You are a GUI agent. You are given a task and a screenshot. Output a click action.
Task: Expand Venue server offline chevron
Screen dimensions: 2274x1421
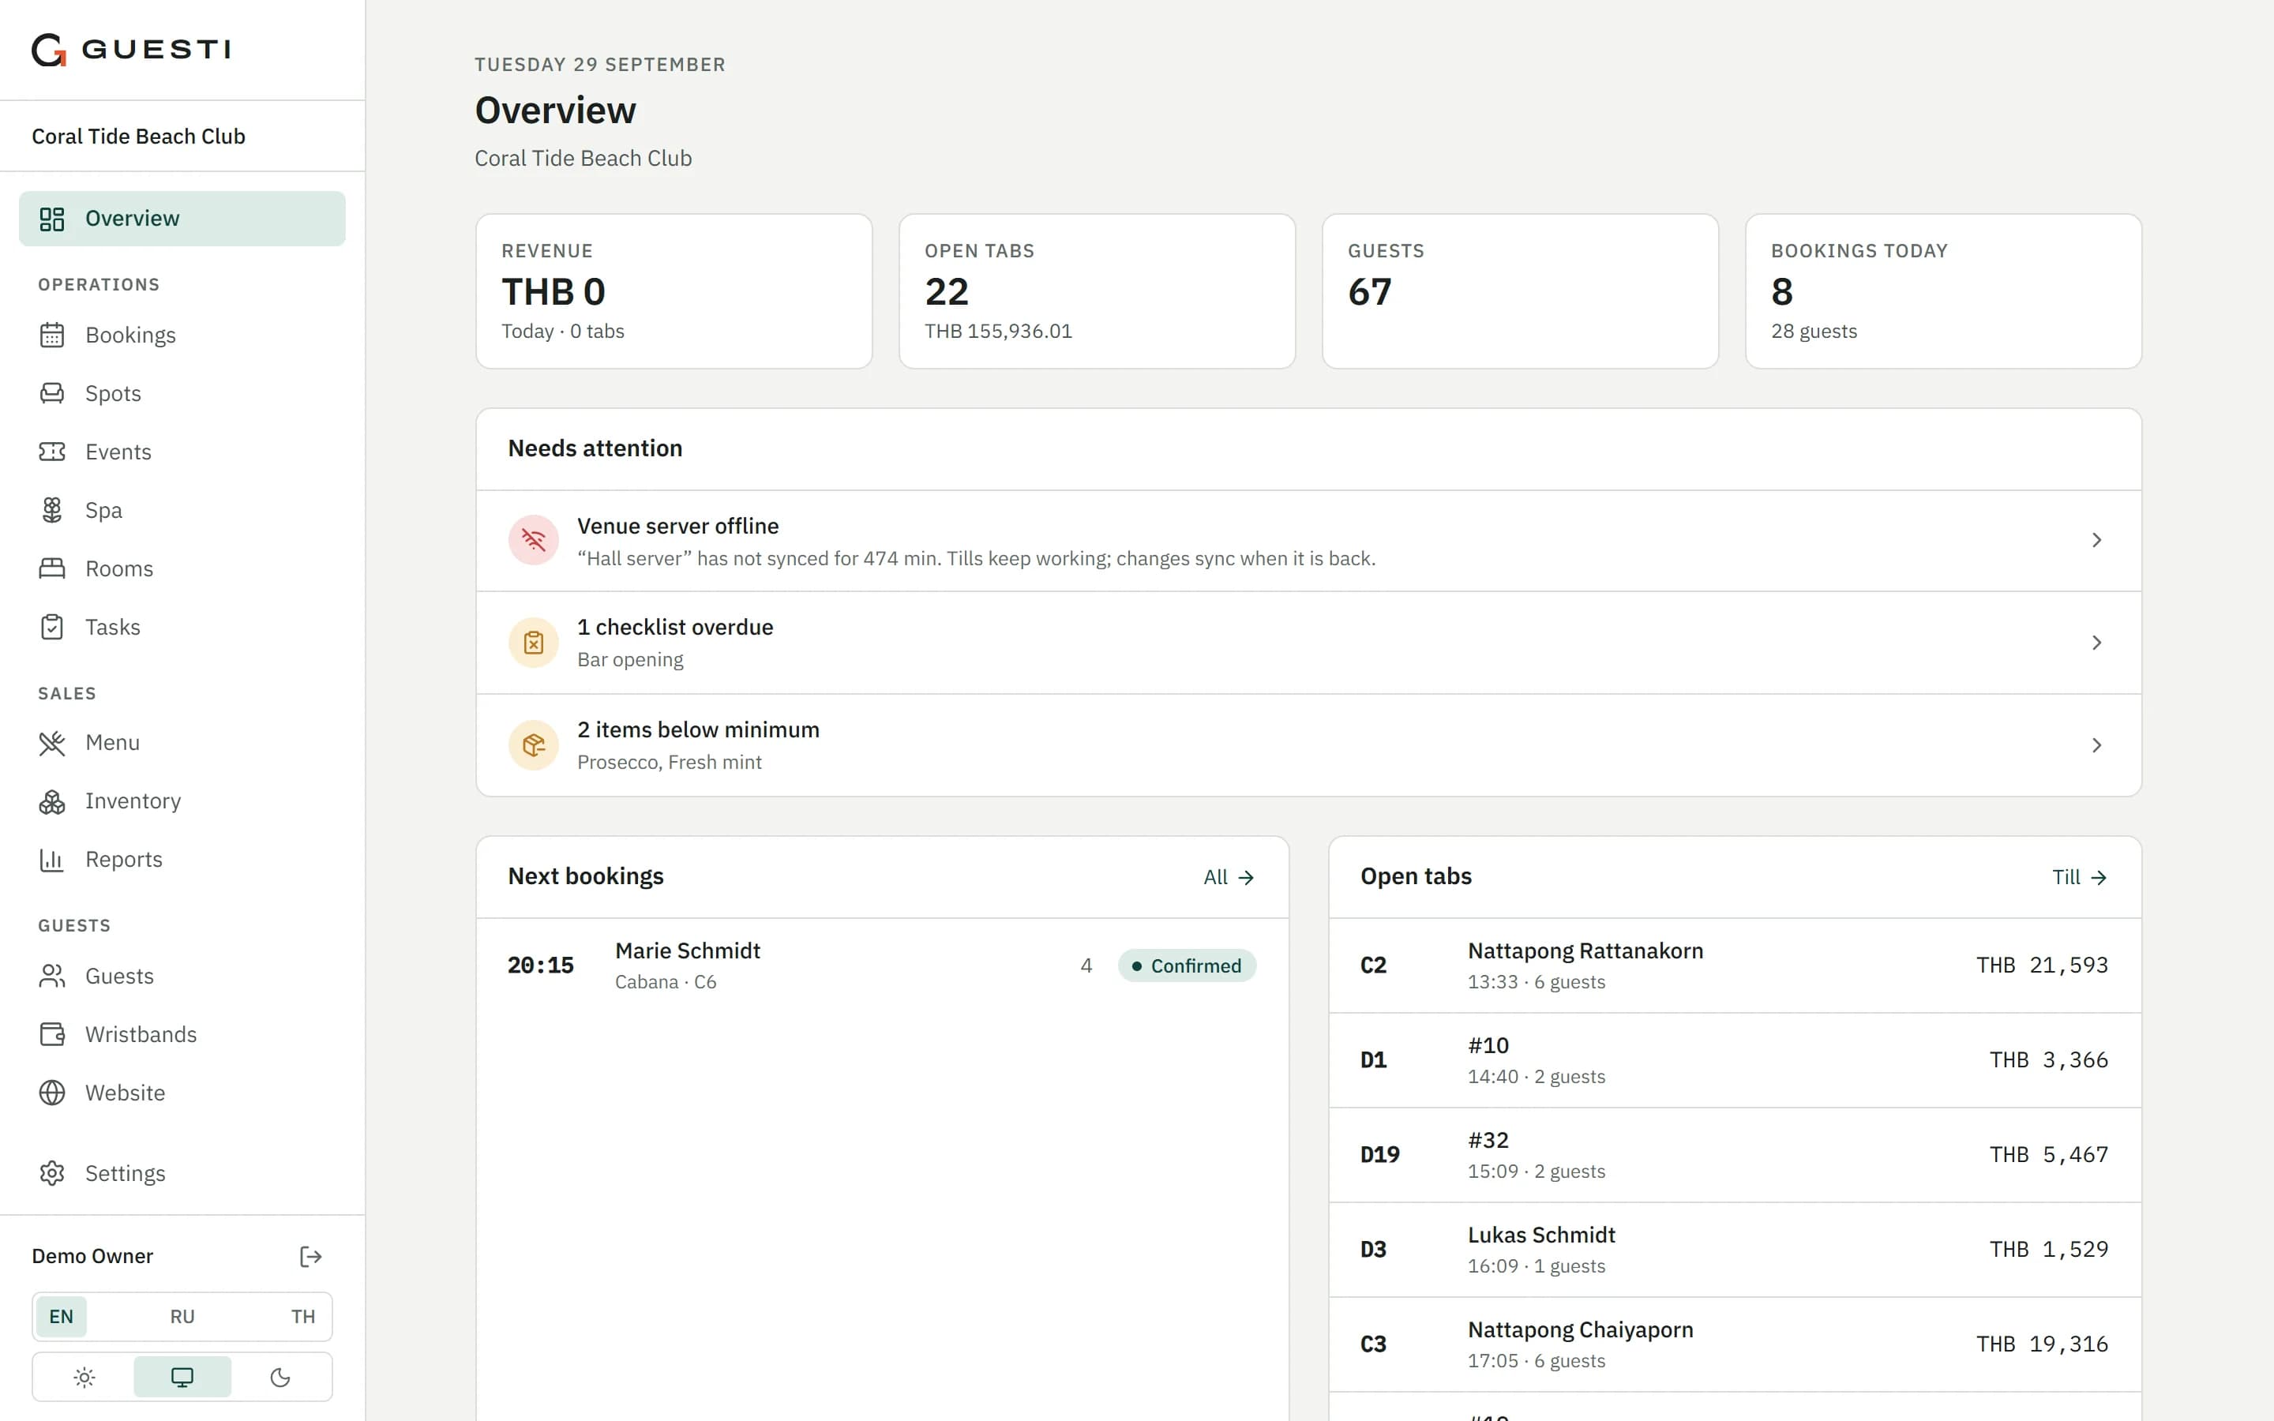pos(2096,541)
